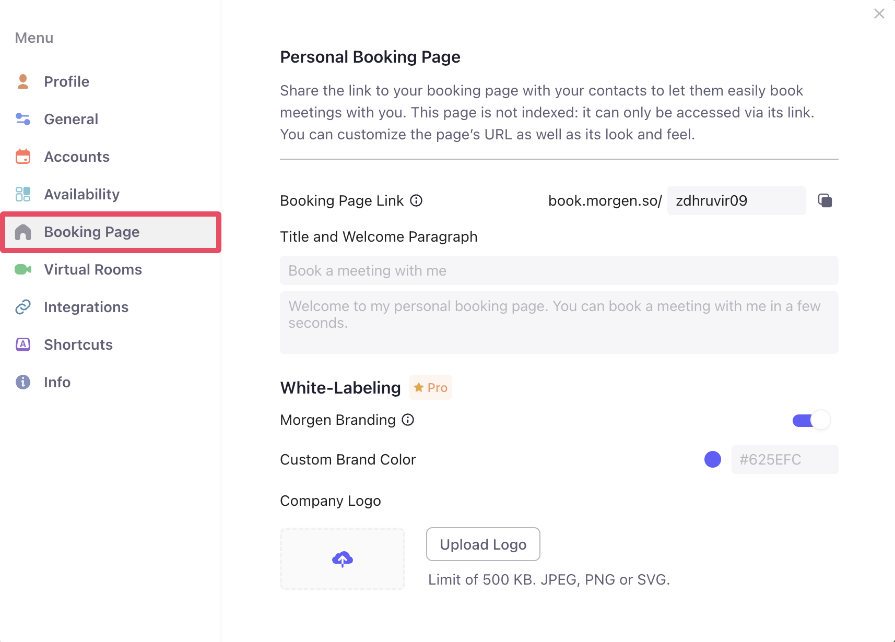Copy the booking page link

pos(825,200)
